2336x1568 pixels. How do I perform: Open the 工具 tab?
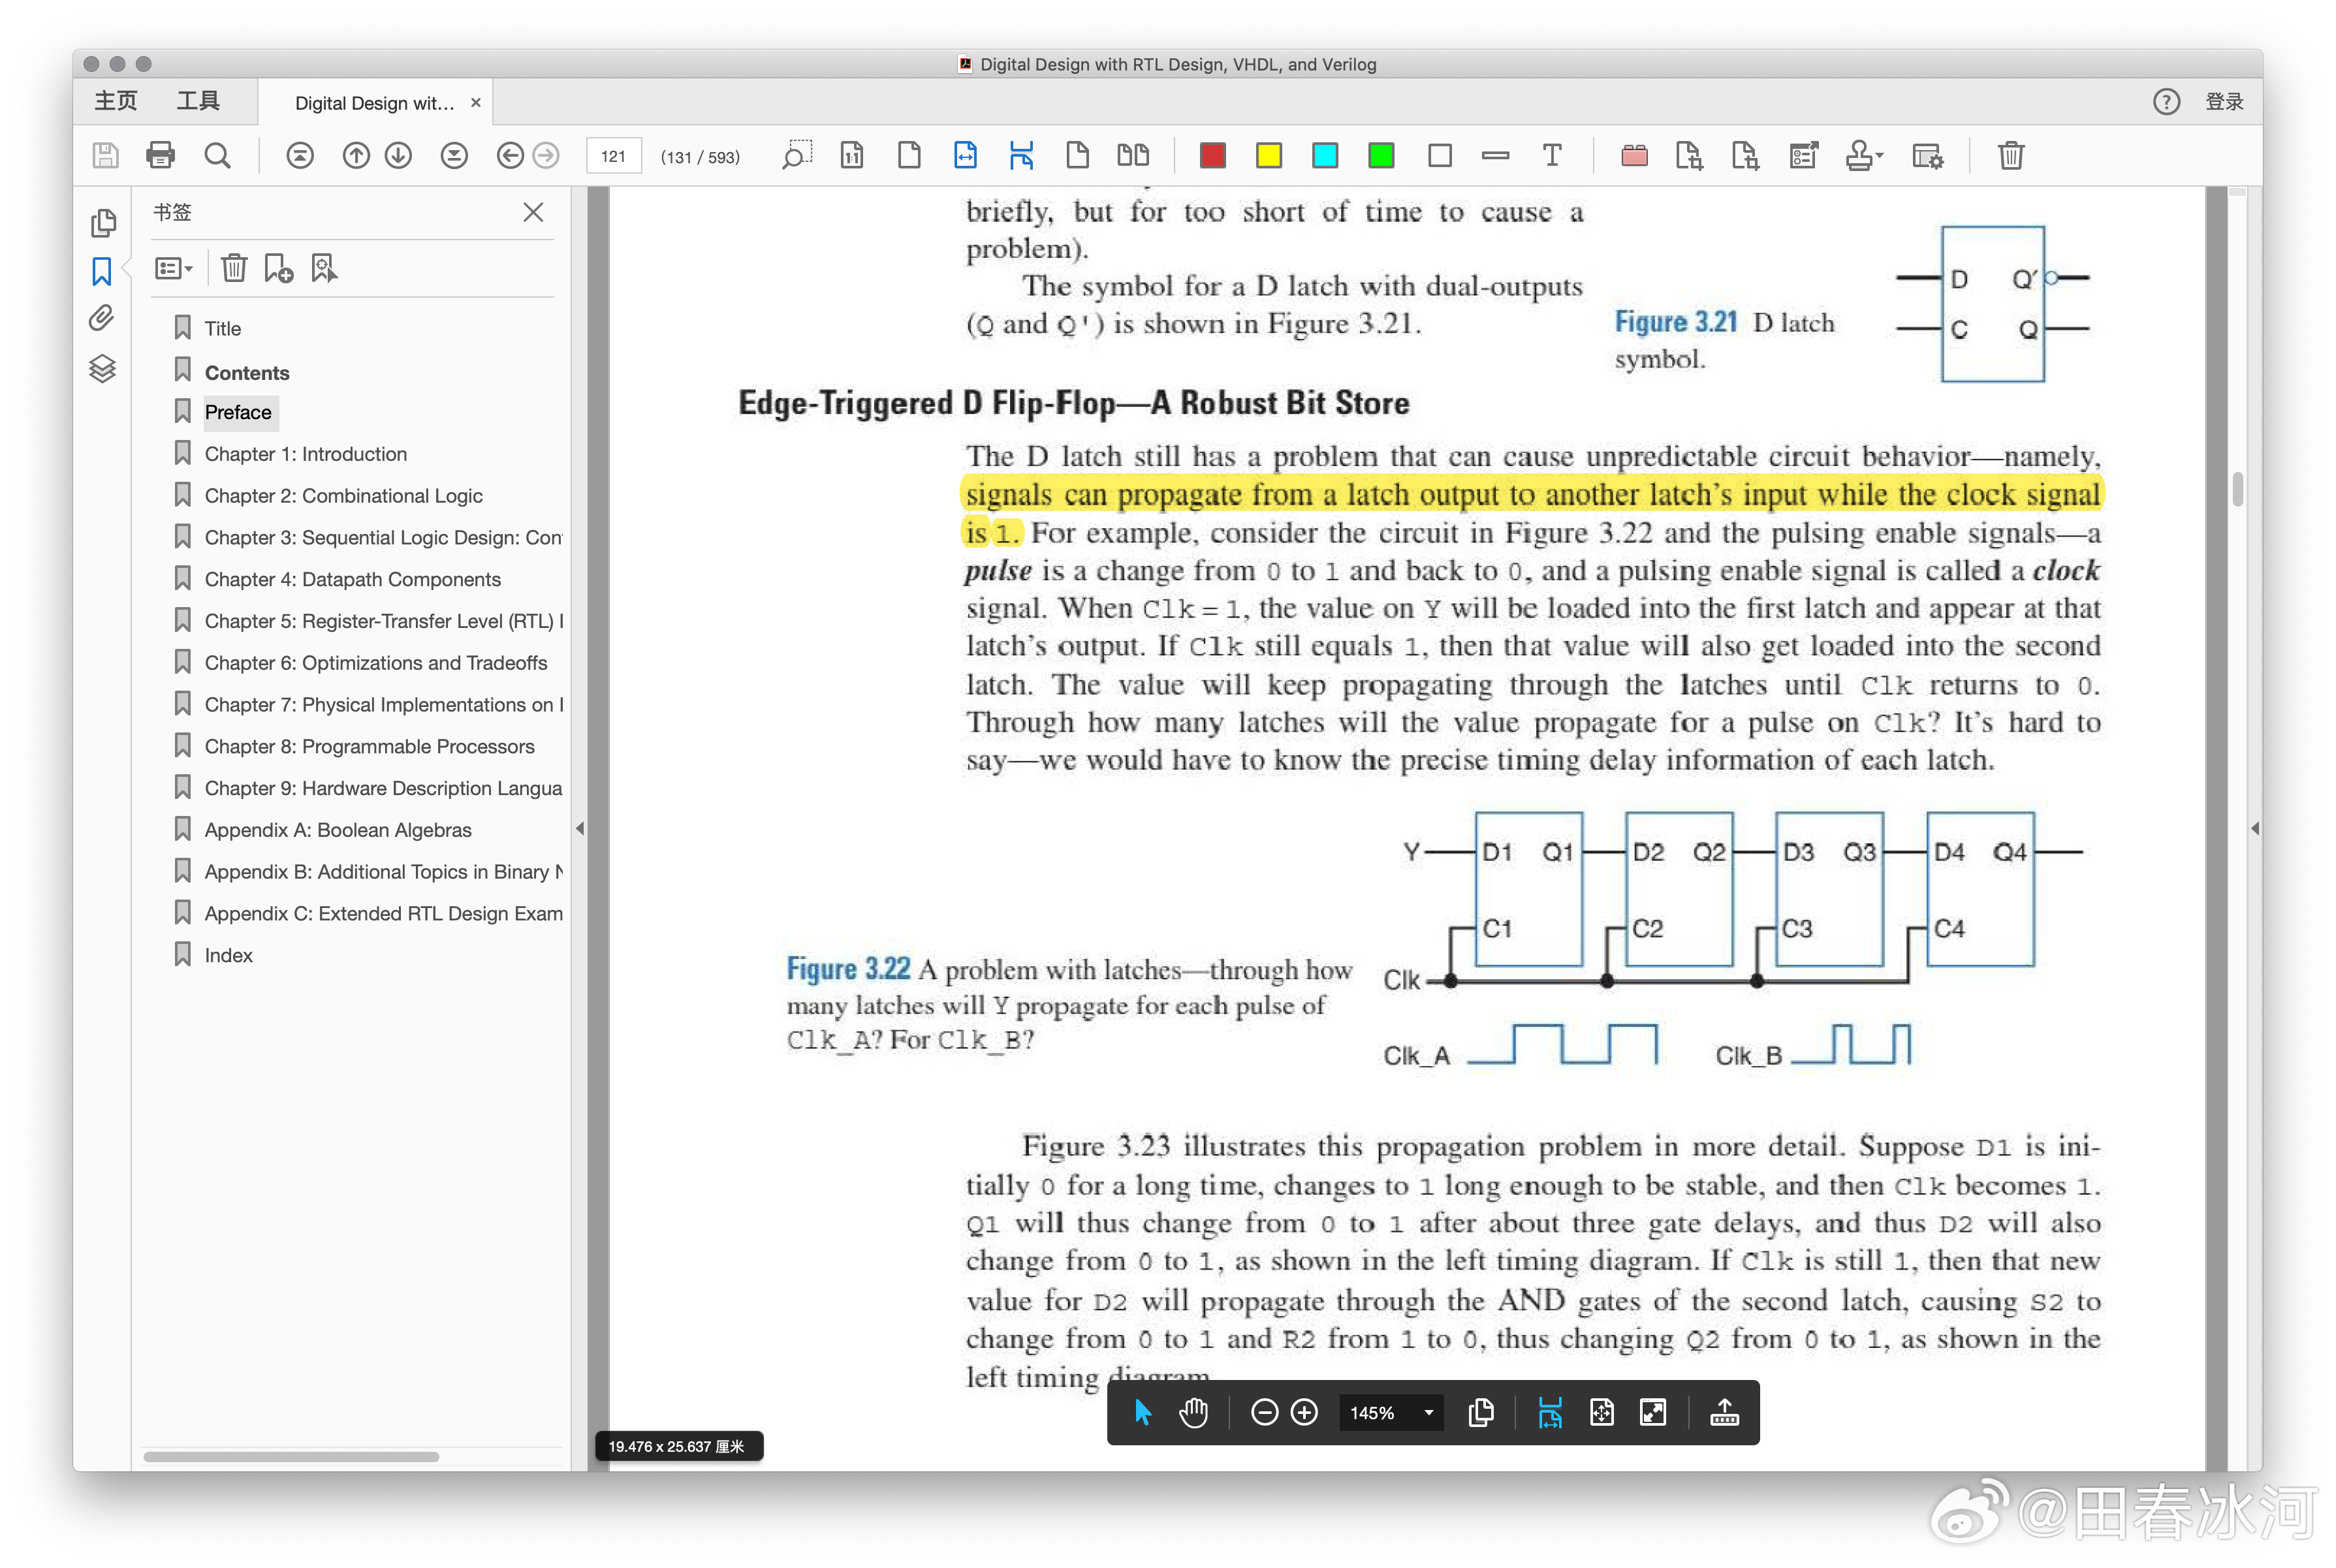(x=197, y=101)
